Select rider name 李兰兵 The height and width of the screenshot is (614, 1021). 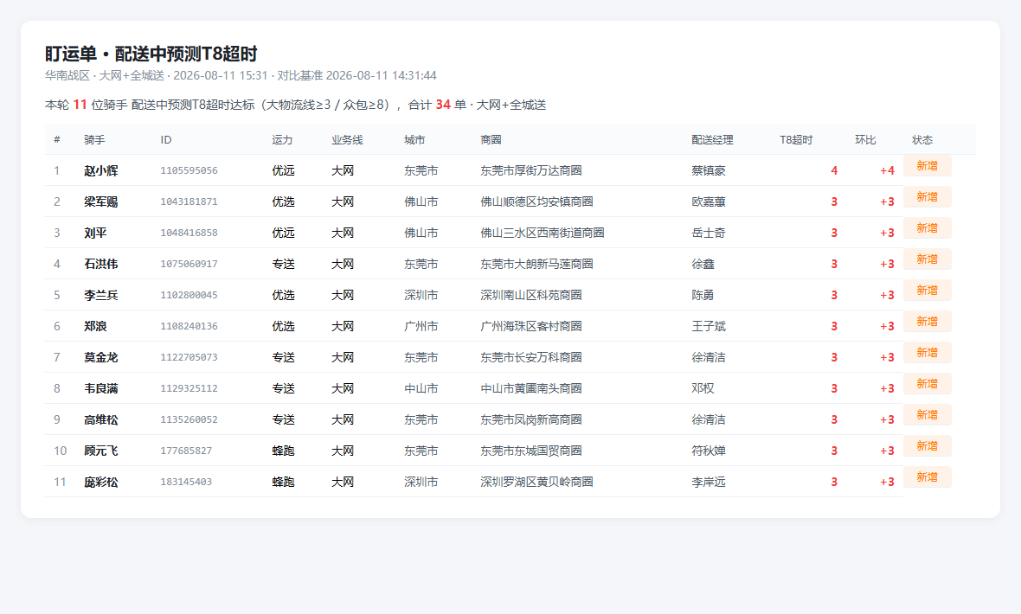pos(101,296)
